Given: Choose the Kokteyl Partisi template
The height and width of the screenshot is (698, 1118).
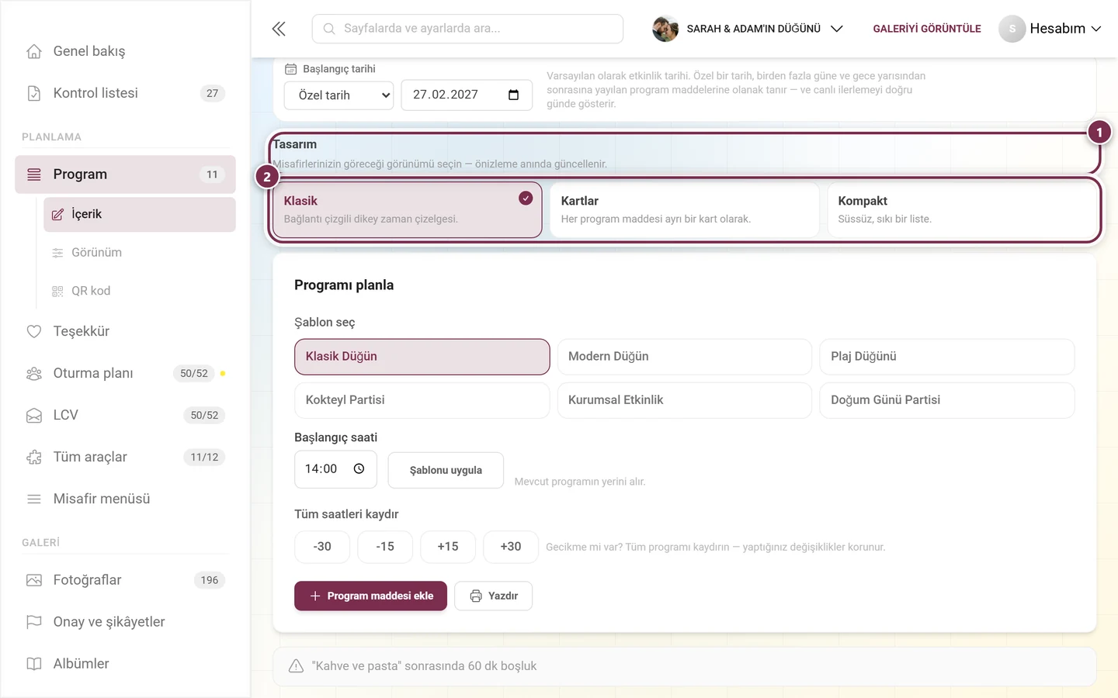Looking at the screenshot, I should [422, 400].
